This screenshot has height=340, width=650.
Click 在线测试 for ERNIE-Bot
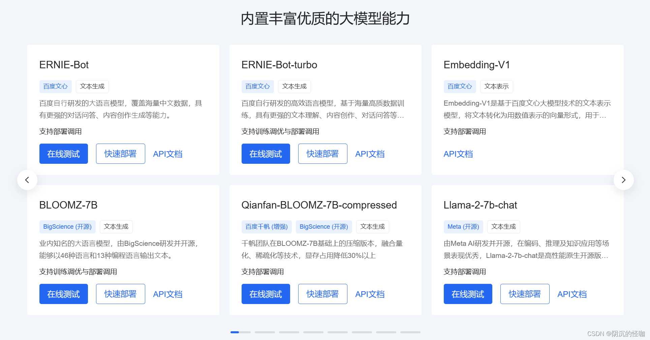click(x=64, y=154)
